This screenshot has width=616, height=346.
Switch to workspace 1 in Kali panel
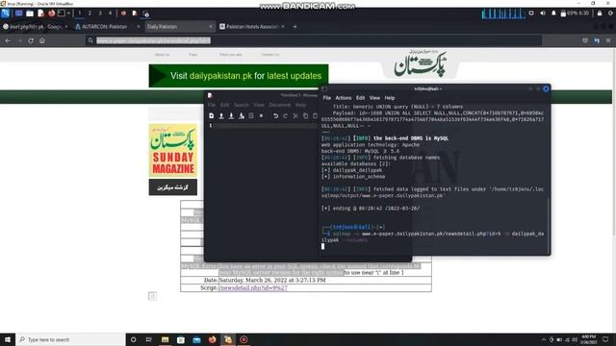point(80,13)
